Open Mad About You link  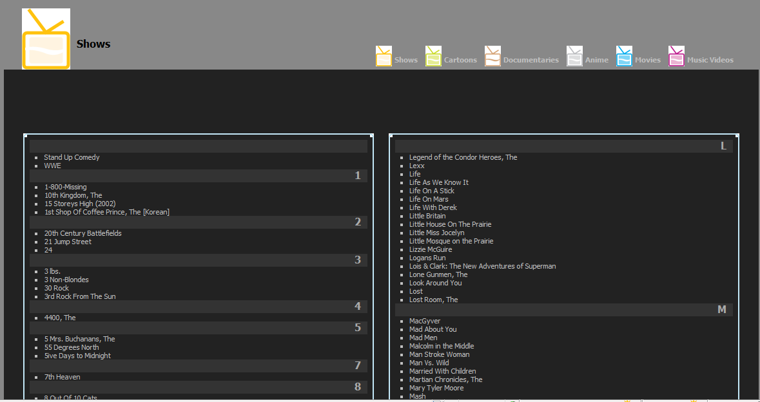point(433,329)
